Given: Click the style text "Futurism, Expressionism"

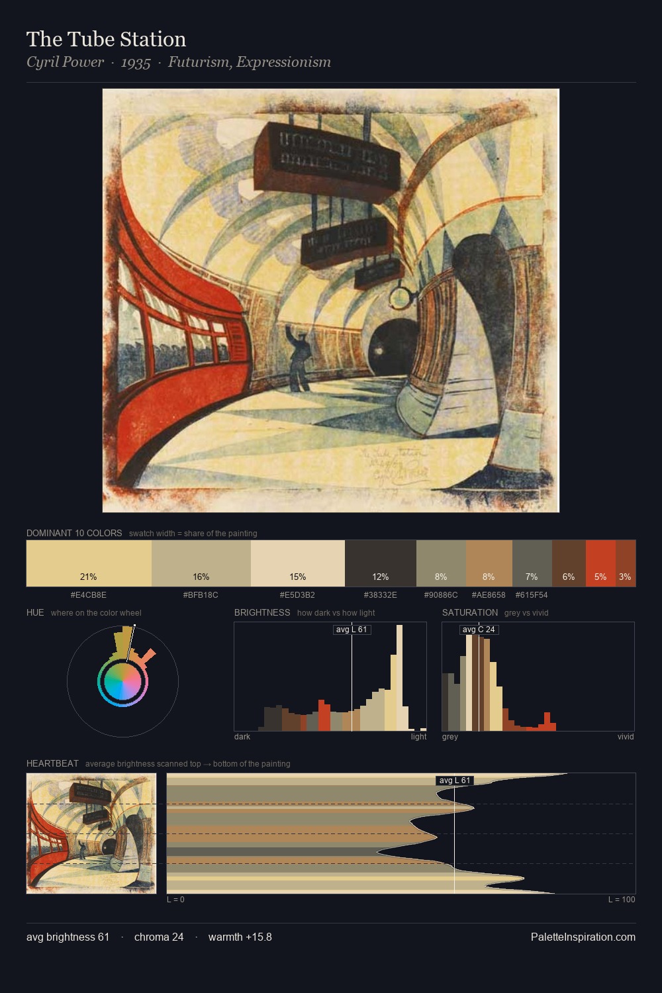Looking at the screenshot, I should pyautogui.click(x=250, y=62).
